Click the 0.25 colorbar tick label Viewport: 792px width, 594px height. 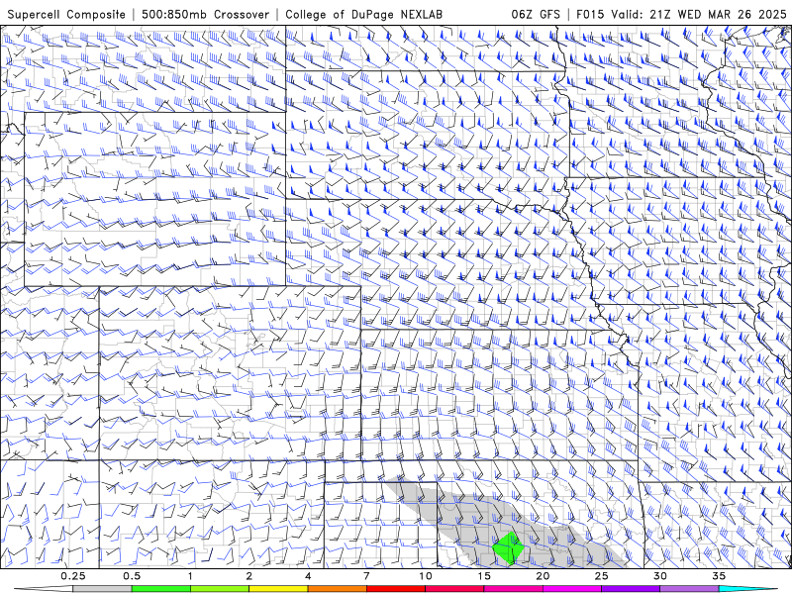[72, 576]
